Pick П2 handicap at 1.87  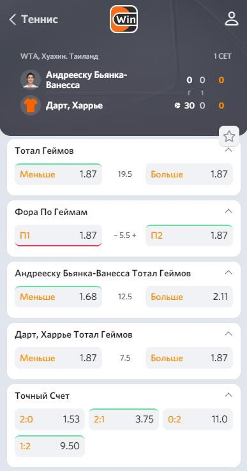coord(190,235)
